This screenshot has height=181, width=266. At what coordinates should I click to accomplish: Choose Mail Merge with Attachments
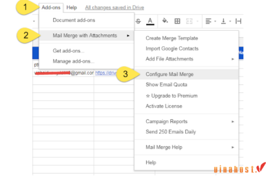click(87, 36)
